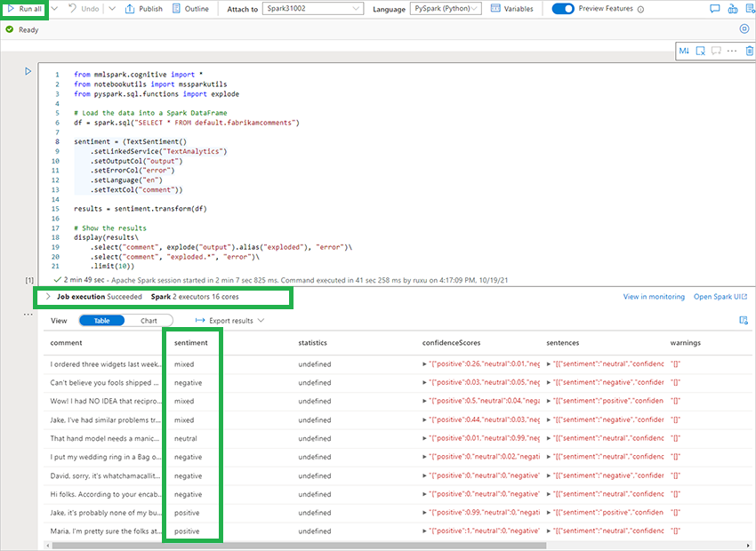Add a comment to the cell
This screenshot has height=551, width=756.
tap(716, 51)
